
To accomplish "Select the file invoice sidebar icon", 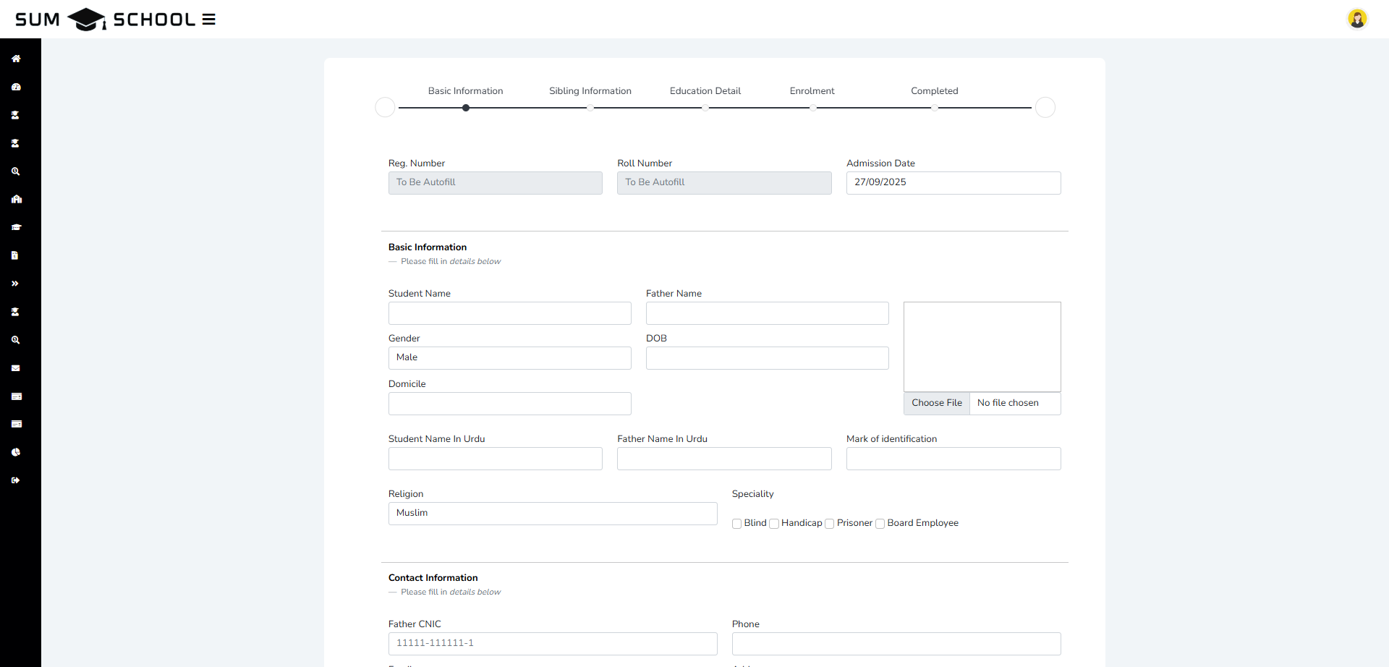I will [x=15, y=255].
